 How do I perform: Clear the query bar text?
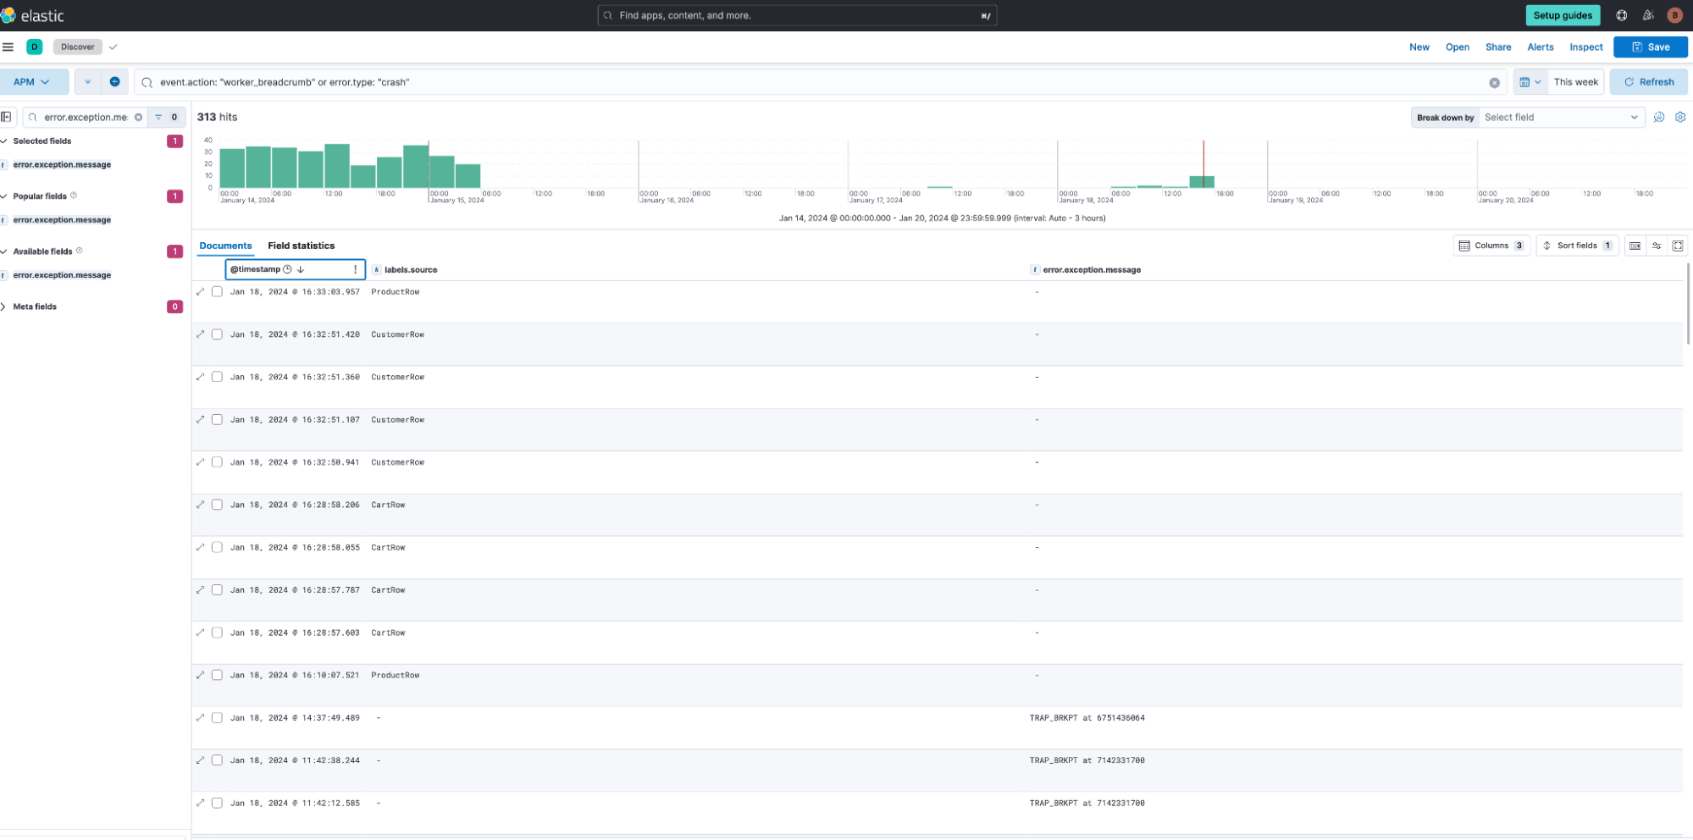(x=1494, y=83)
